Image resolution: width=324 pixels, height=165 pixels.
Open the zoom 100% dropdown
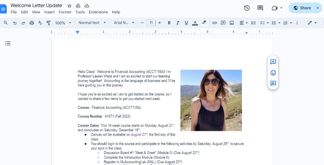tap(63, 23)
